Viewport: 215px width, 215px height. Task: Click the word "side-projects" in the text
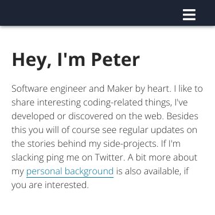pos(131,144)
